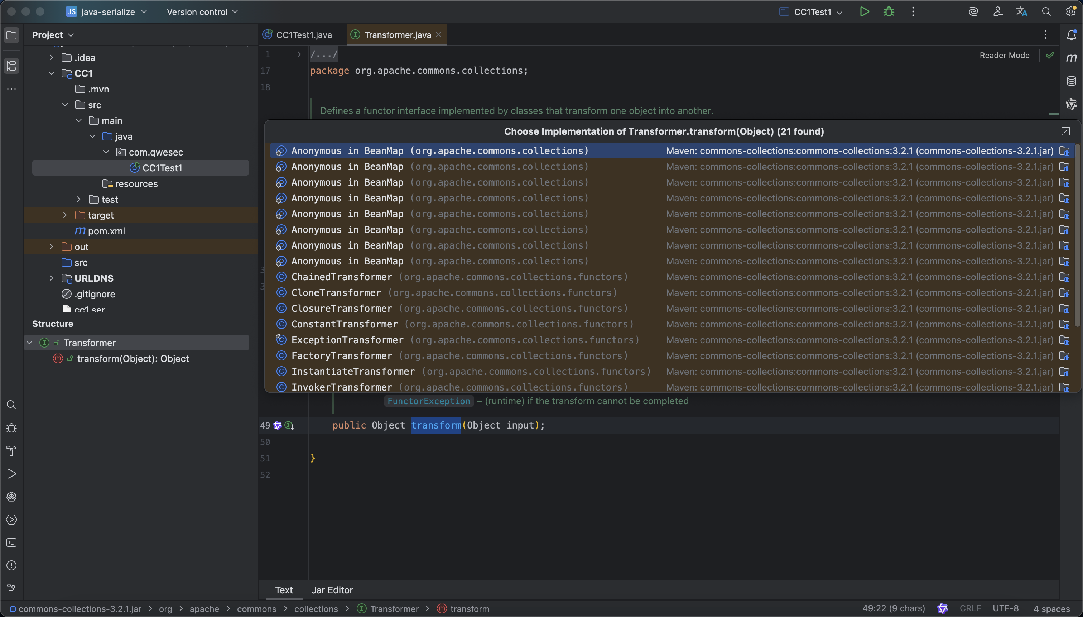The image size is (1083, 617).
Task: Click the Debug bug icon in toolbar
Action: click(889, 12)
